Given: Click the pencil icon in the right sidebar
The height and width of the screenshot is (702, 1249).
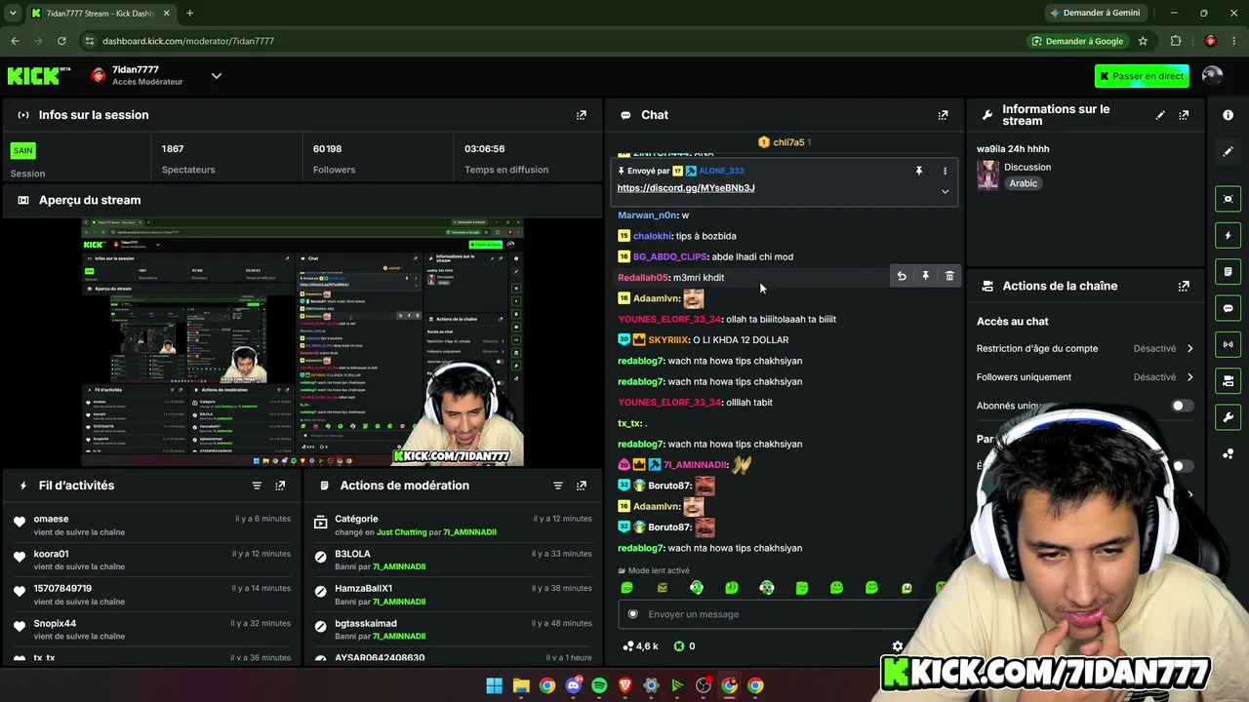Looking at the screenshot, I should point(1228,152).
